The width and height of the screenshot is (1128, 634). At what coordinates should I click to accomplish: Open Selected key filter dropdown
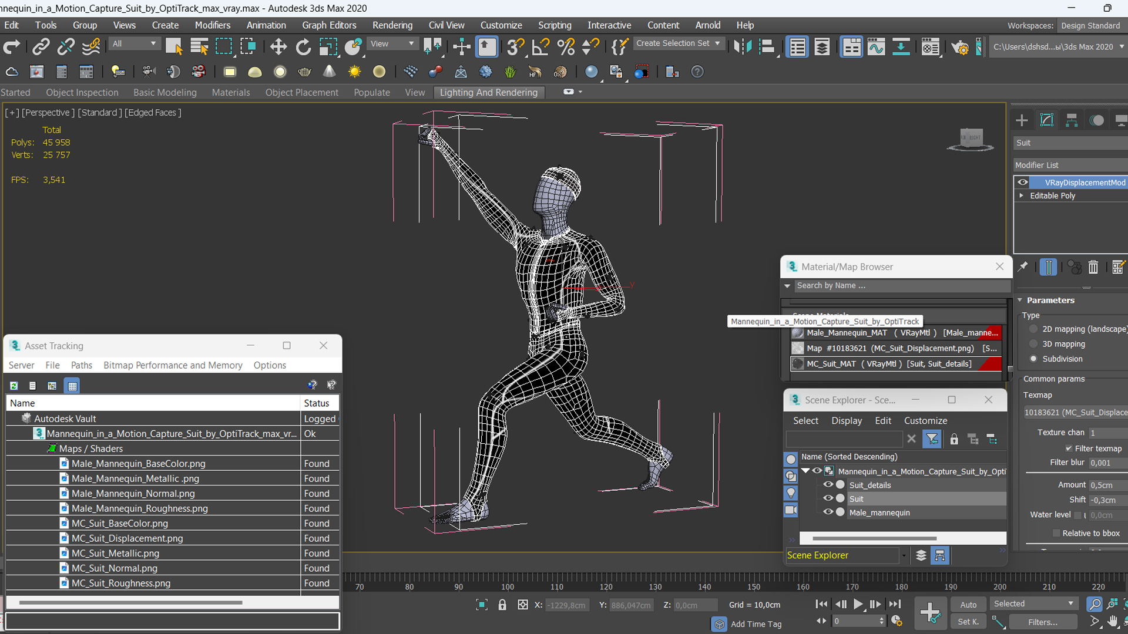point(1033,604)
